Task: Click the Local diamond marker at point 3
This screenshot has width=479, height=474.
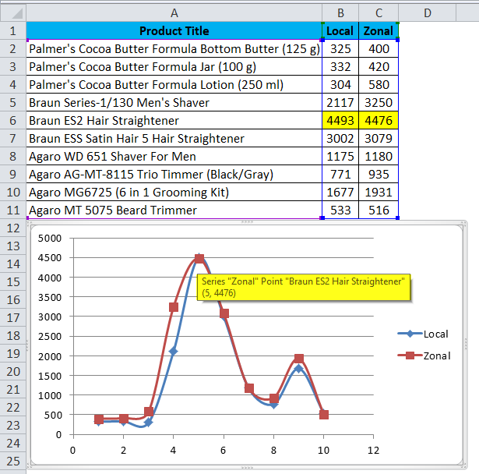Action: [x=148, y=423]
